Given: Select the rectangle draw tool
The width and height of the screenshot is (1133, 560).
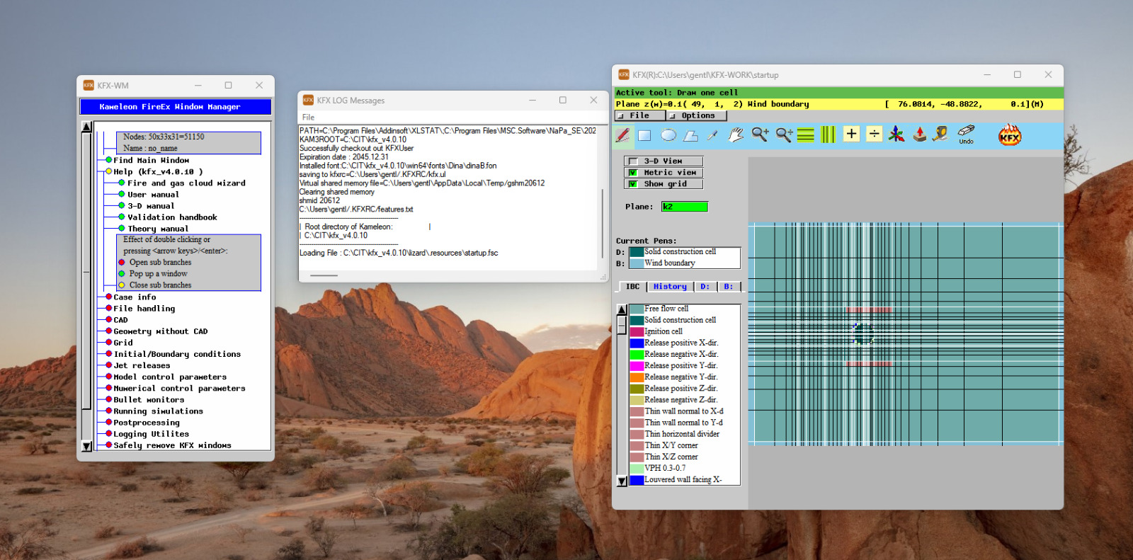Looking at the screenshot, I should (644, 135).
